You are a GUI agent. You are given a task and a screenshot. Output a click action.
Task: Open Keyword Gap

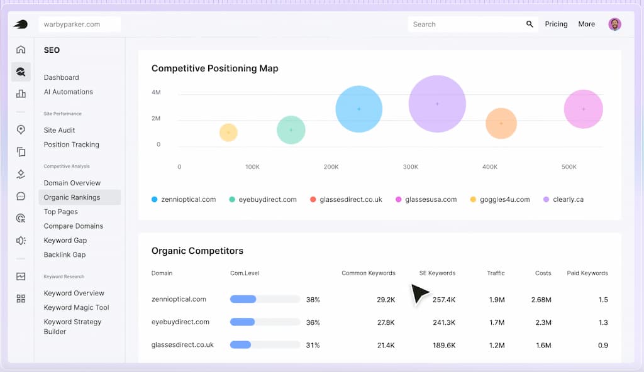[x=65, y=240]
